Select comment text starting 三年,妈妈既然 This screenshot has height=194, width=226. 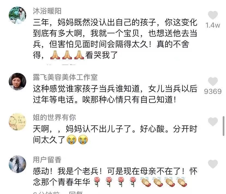click(x=115, y=39)
